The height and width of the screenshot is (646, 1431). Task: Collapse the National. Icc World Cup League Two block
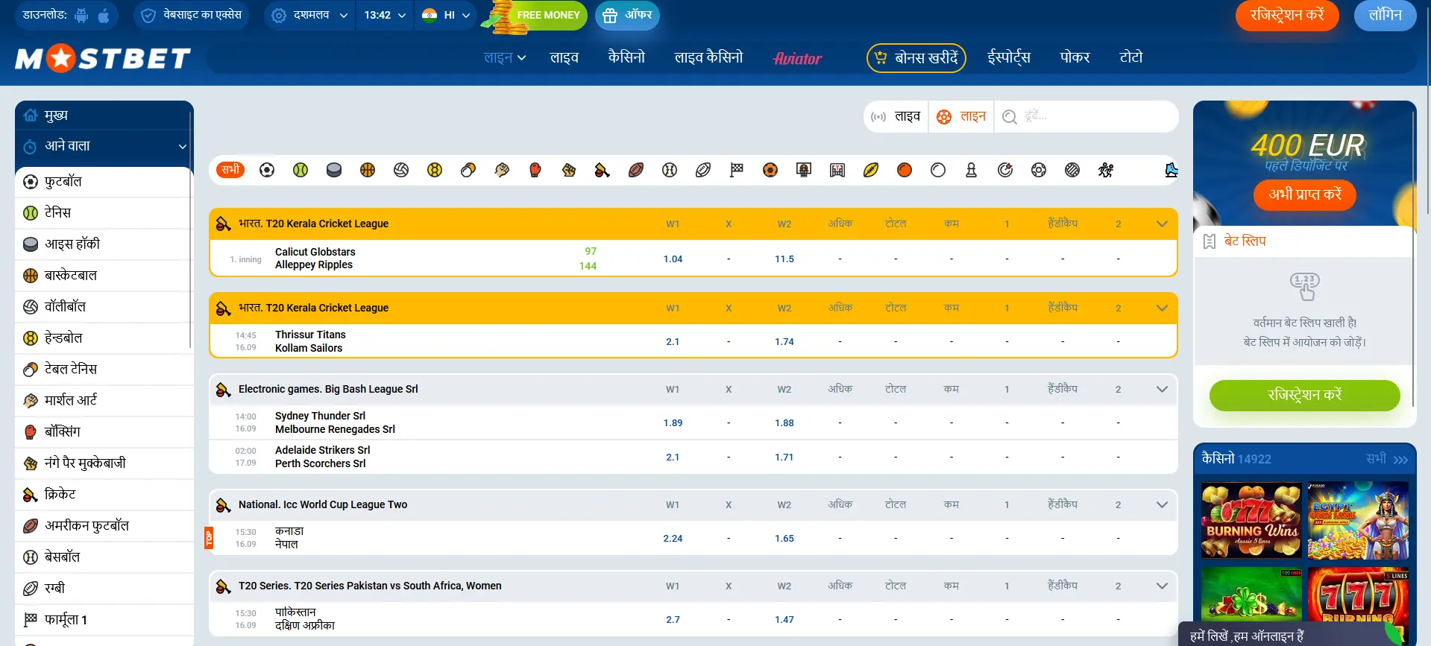coord(1162,504)
